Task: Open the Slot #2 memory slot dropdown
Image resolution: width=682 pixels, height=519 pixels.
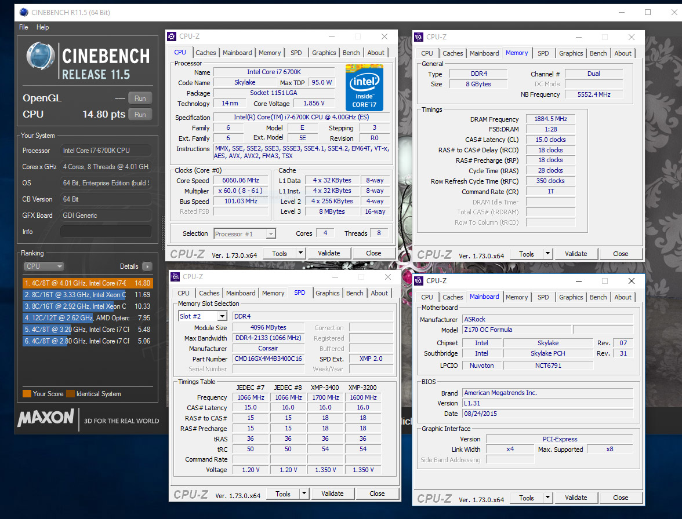Action: point(222,316)
